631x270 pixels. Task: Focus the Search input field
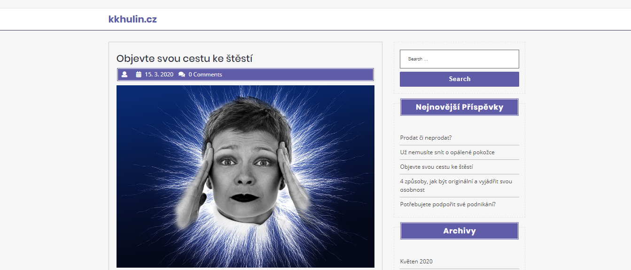460,59
